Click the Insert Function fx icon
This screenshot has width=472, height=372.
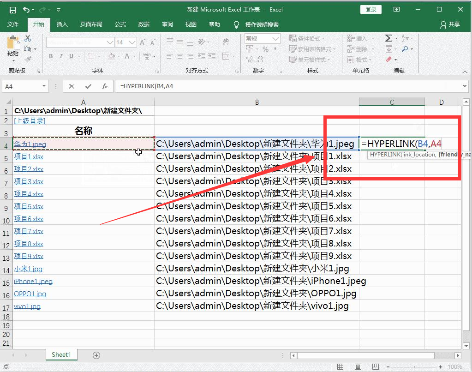point(105,86)
